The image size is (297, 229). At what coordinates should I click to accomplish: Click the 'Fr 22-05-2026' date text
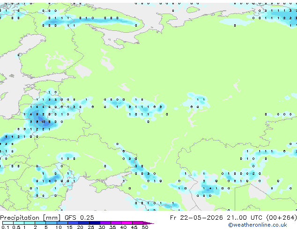(196, 218)
